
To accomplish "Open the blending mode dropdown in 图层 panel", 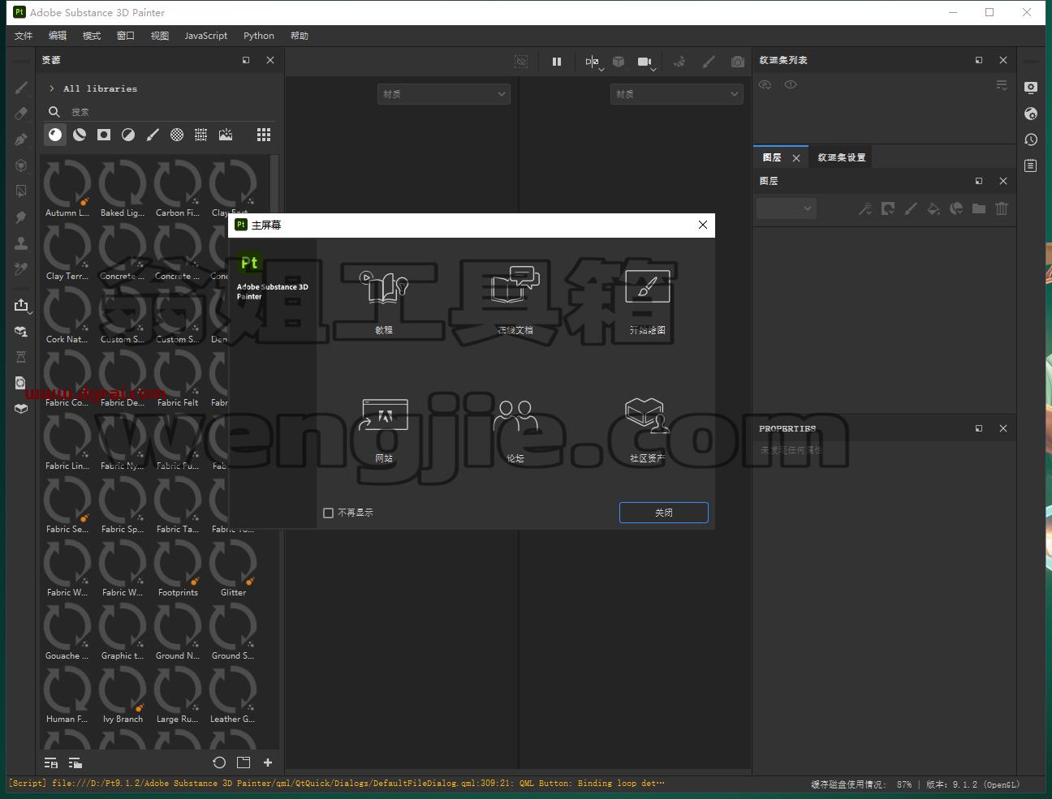I will [787, 208].
